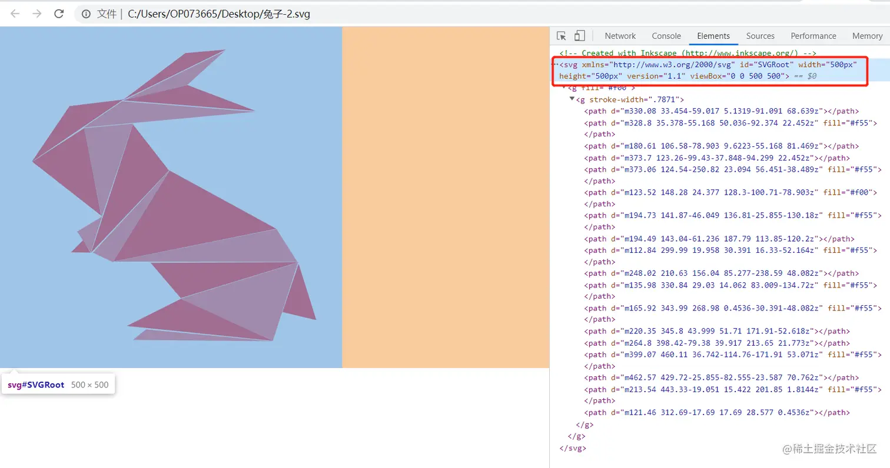Click the g stroke-width ".7871" line
890x468 pixels.
tap(630, 99)
